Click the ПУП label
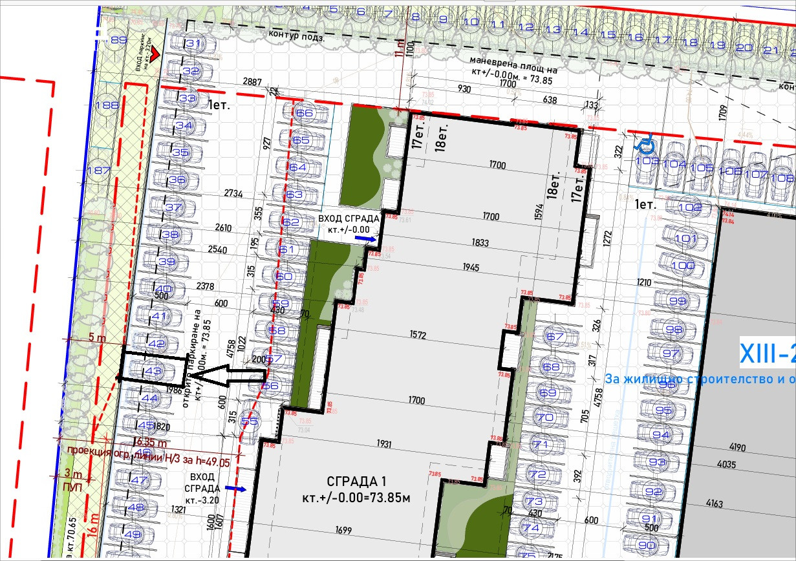The width and height of the screenshot is (796, 561). (72, 487)
